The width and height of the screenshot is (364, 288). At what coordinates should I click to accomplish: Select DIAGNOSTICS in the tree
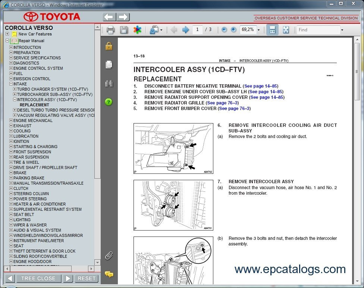[26, 63]
